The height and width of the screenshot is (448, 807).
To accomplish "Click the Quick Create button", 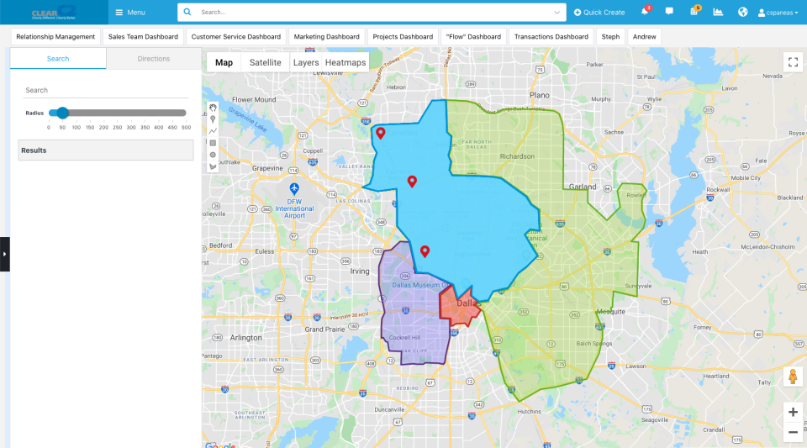I will tap(599, 13).
